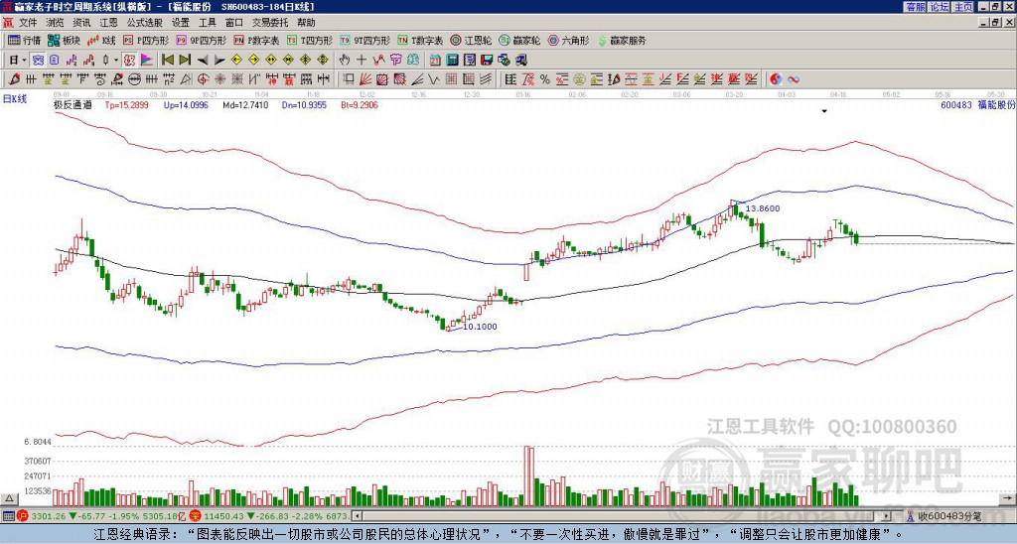1017x544 pixels.
Task: Jump to first bar with skip-to-start icon
Action: 168,60
